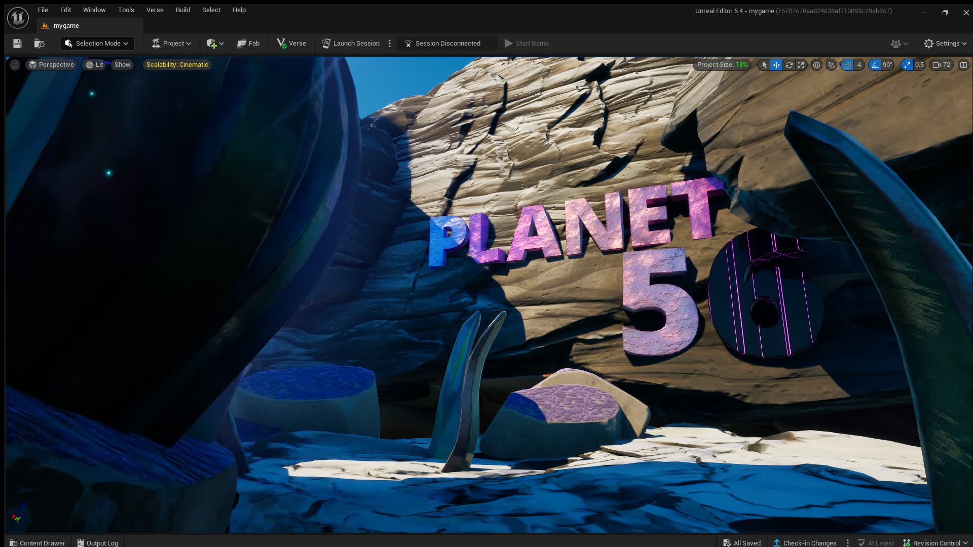Open the Selection Mode dropdown
Screen dimensions: 973x547
click(x=97, y=44)
